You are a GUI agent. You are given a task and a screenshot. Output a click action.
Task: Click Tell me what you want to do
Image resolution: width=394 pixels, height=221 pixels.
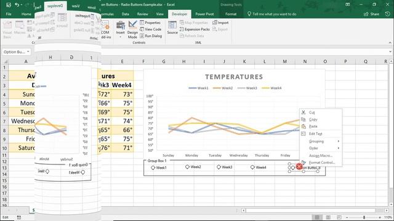coord(271,14)
